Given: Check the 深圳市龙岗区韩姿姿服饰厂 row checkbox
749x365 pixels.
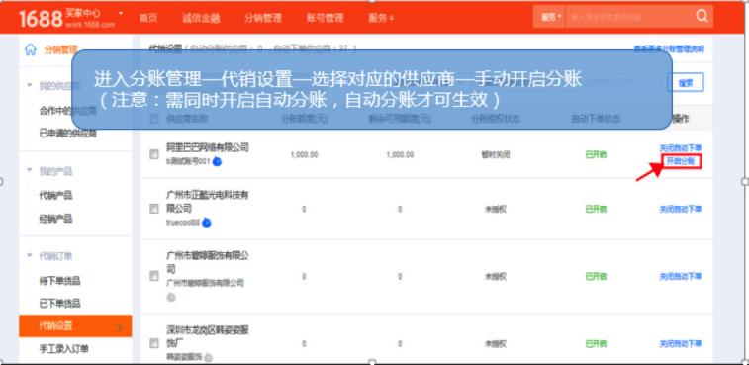Looking at the screenshot, I should coord(154,343).
